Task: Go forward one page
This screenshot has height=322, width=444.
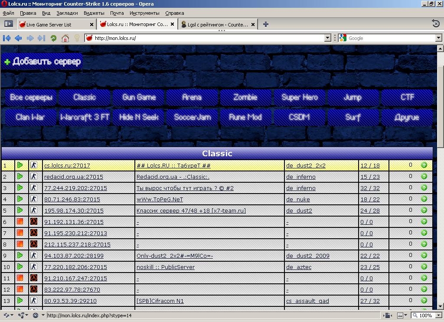Action: [30, 38]
